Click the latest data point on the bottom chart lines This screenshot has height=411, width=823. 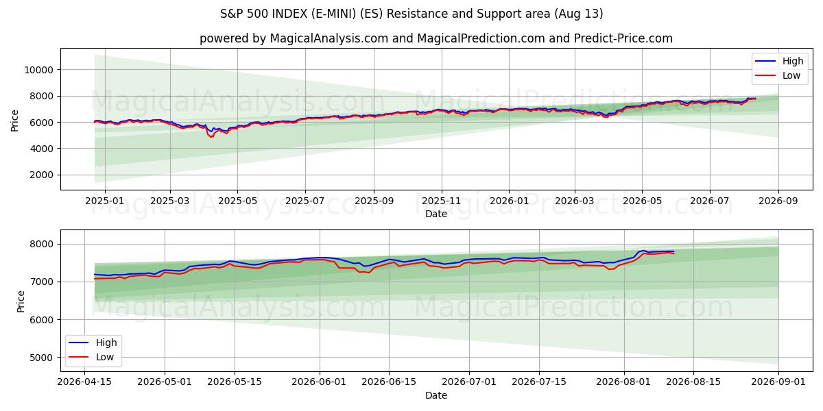click(x=673, y=252)
